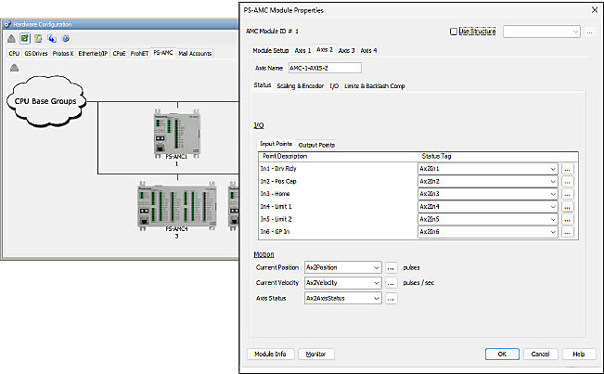
Task: Click the blue double-arrow toolbar icon in Hardware Configuration
Action: click(x=52, y=38)
